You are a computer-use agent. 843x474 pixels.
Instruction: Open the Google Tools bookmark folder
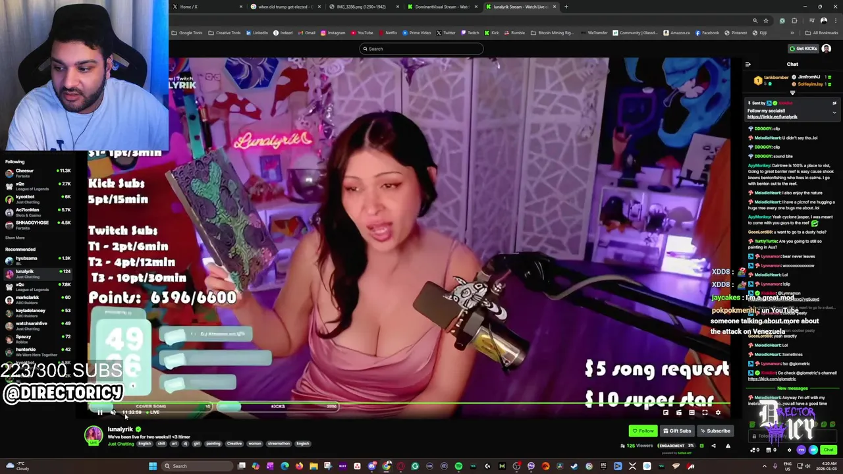pyautogui.click(x=187, y=33)
